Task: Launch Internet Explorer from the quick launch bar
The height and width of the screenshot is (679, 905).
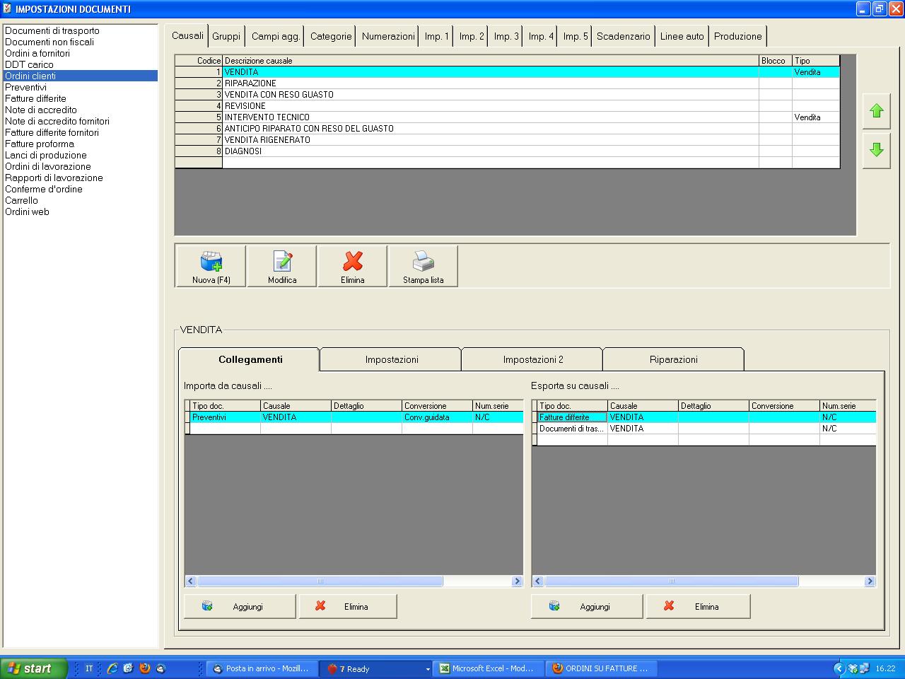Action: (x=112, y=668)
